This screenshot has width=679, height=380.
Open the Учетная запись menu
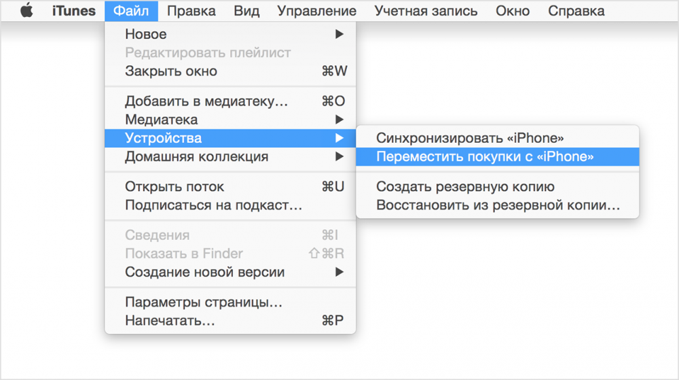(x=426, y=11)
